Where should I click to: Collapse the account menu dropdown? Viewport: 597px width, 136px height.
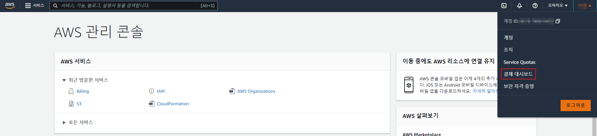pos(585,6)
